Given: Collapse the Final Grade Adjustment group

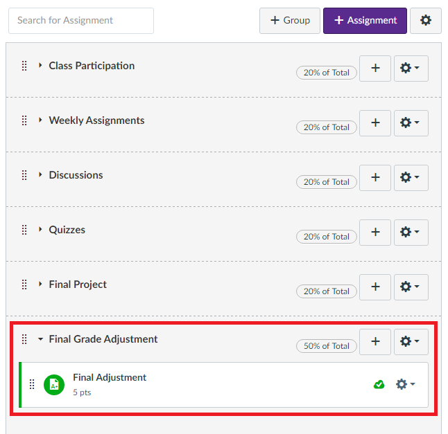Looking at the screenshot, I should pyautogui.click(x=40, y=339).
